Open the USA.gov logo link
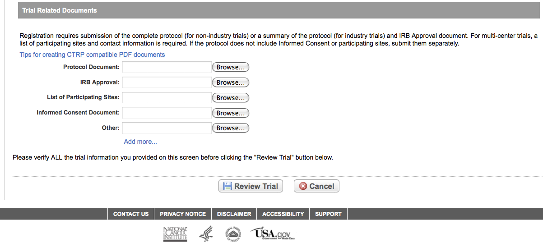 272,234
